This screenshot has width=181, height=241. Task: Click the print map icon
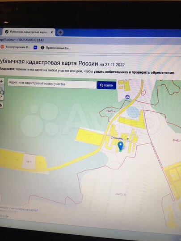coord(1,105)
